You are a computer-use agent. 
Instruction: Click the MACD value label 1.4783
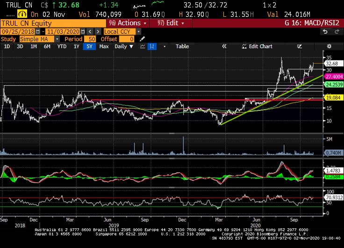pos(333,171)
